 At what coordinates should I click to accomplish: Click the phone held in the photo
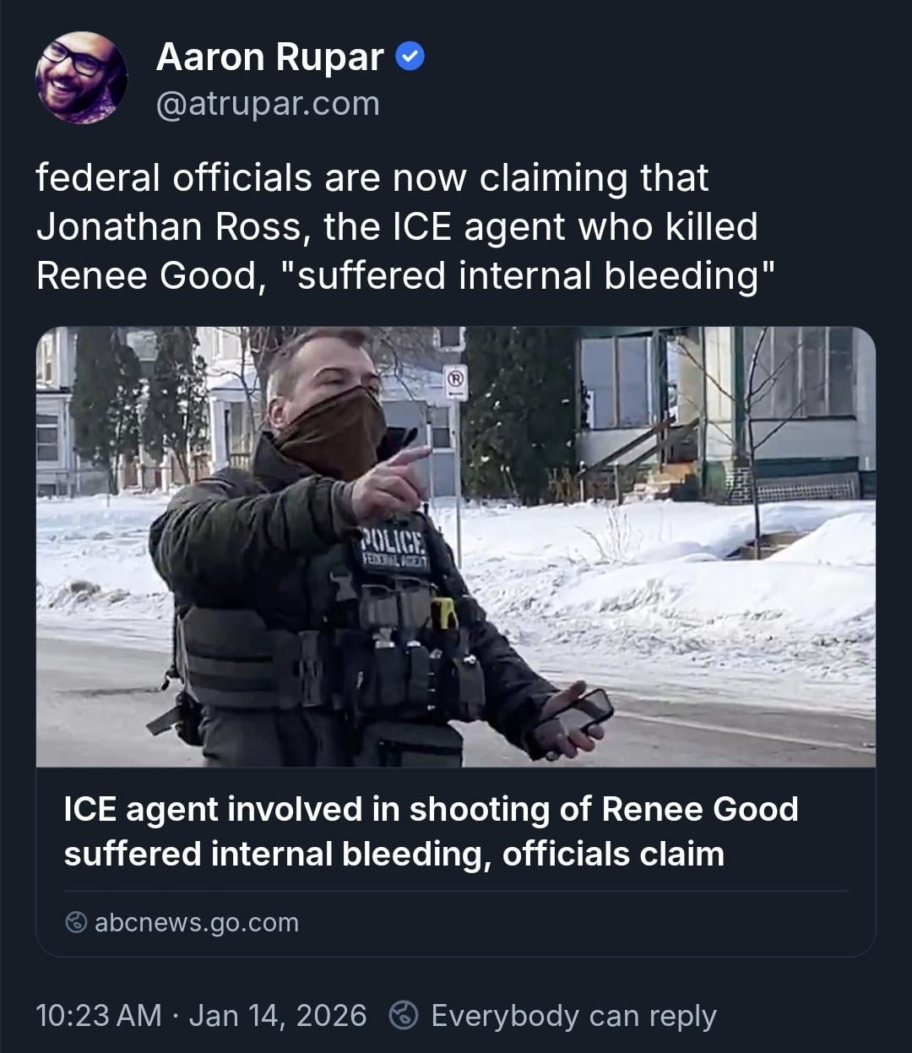click(581, 712)
